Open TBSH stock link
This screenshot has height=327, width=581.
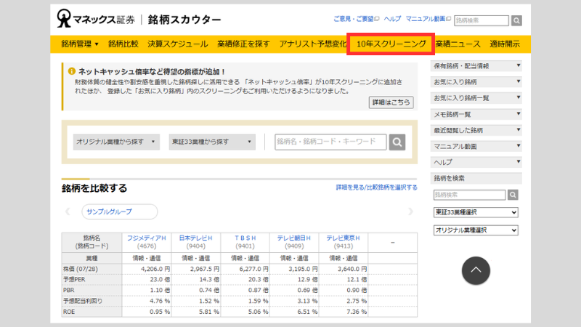pyautogui.click(x=245, y=238)
